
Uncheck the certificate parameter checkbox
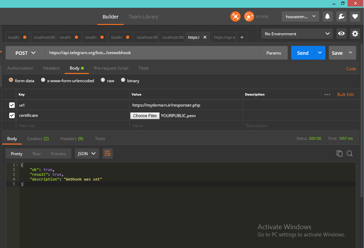(12, 115)
